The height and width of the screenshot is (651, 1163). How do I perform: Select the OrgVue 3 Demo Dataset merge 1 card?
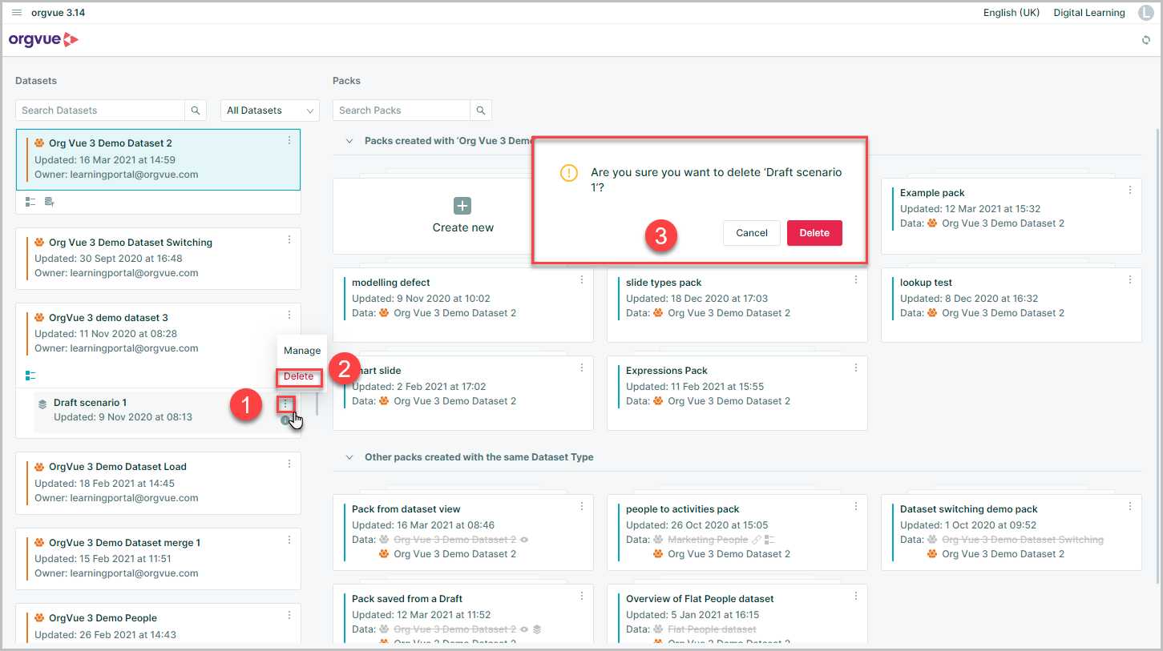pos(159,559)
